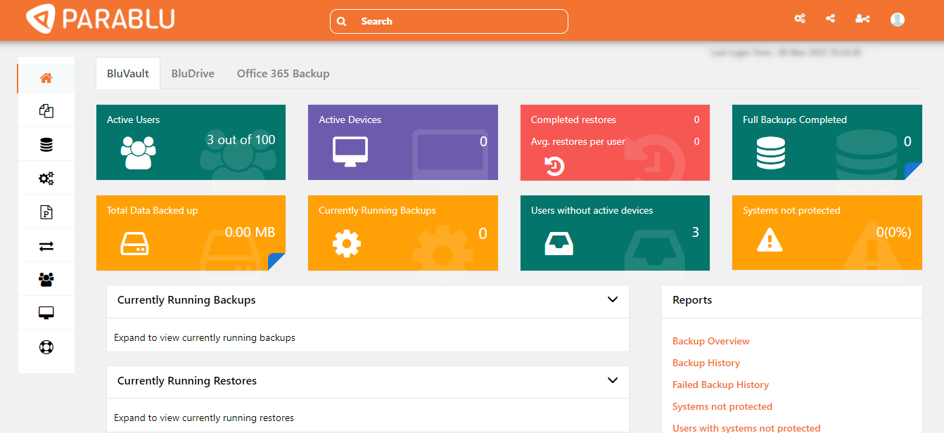Focus the Search input field
Viewport: 944px width, 433px height.
click(x=449, y=21)
